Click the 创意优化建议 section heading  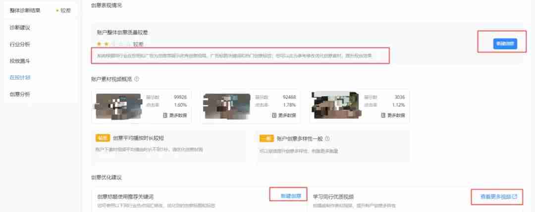107,177
